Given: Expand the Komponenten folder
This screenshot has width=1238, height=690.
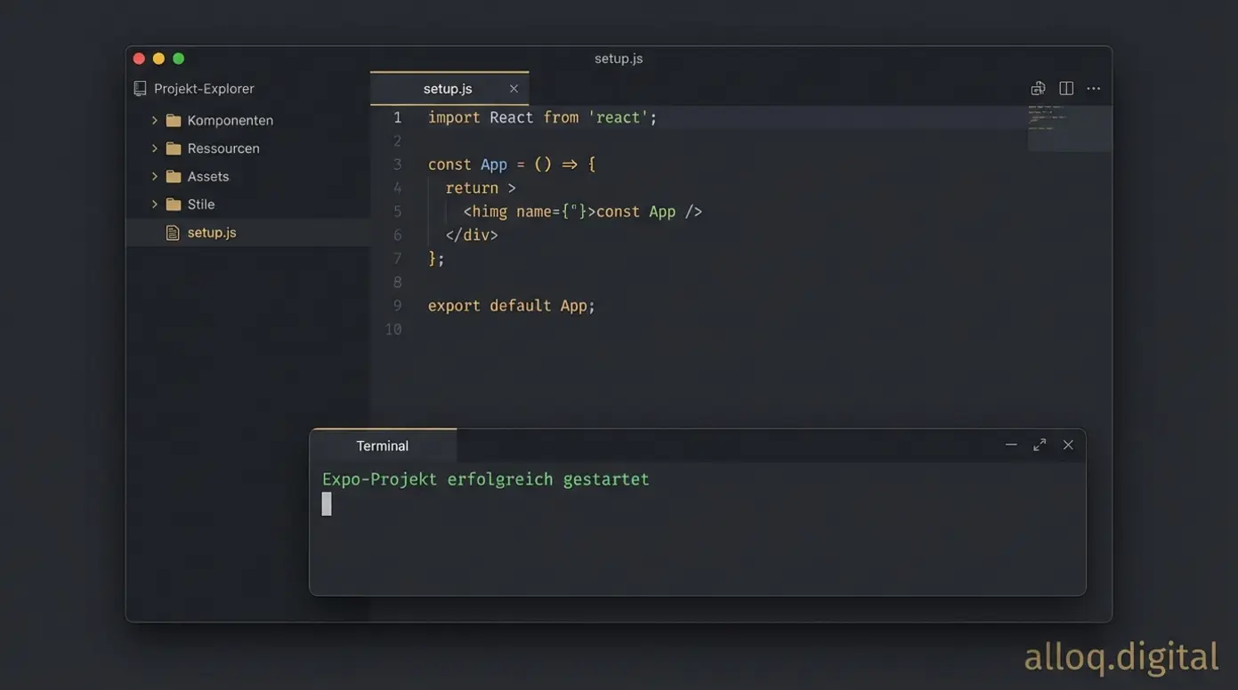Looking at the screenshot, I should [153, 118].
